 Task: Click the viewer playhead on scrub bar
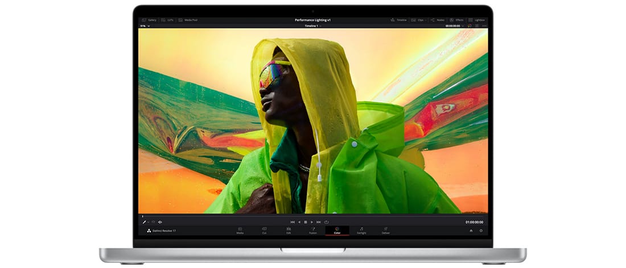(142, 216)
